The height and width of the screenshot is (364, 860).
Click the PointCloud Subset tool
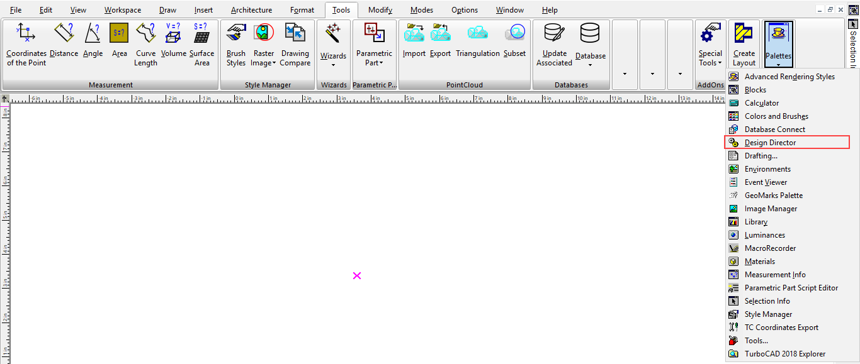(514, 41)
